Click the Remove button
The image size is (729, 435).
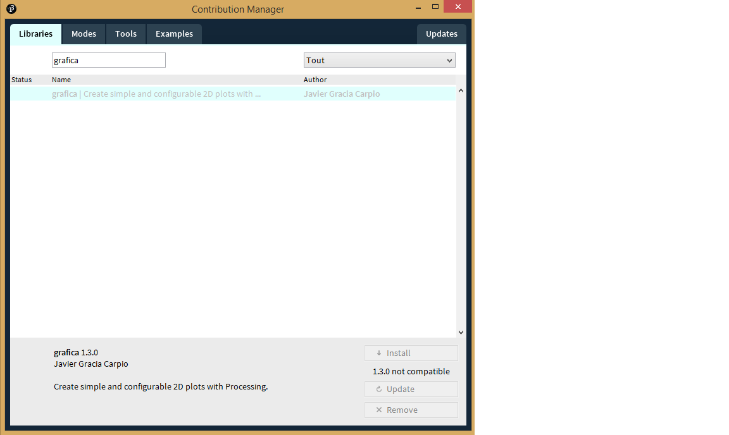411,410
